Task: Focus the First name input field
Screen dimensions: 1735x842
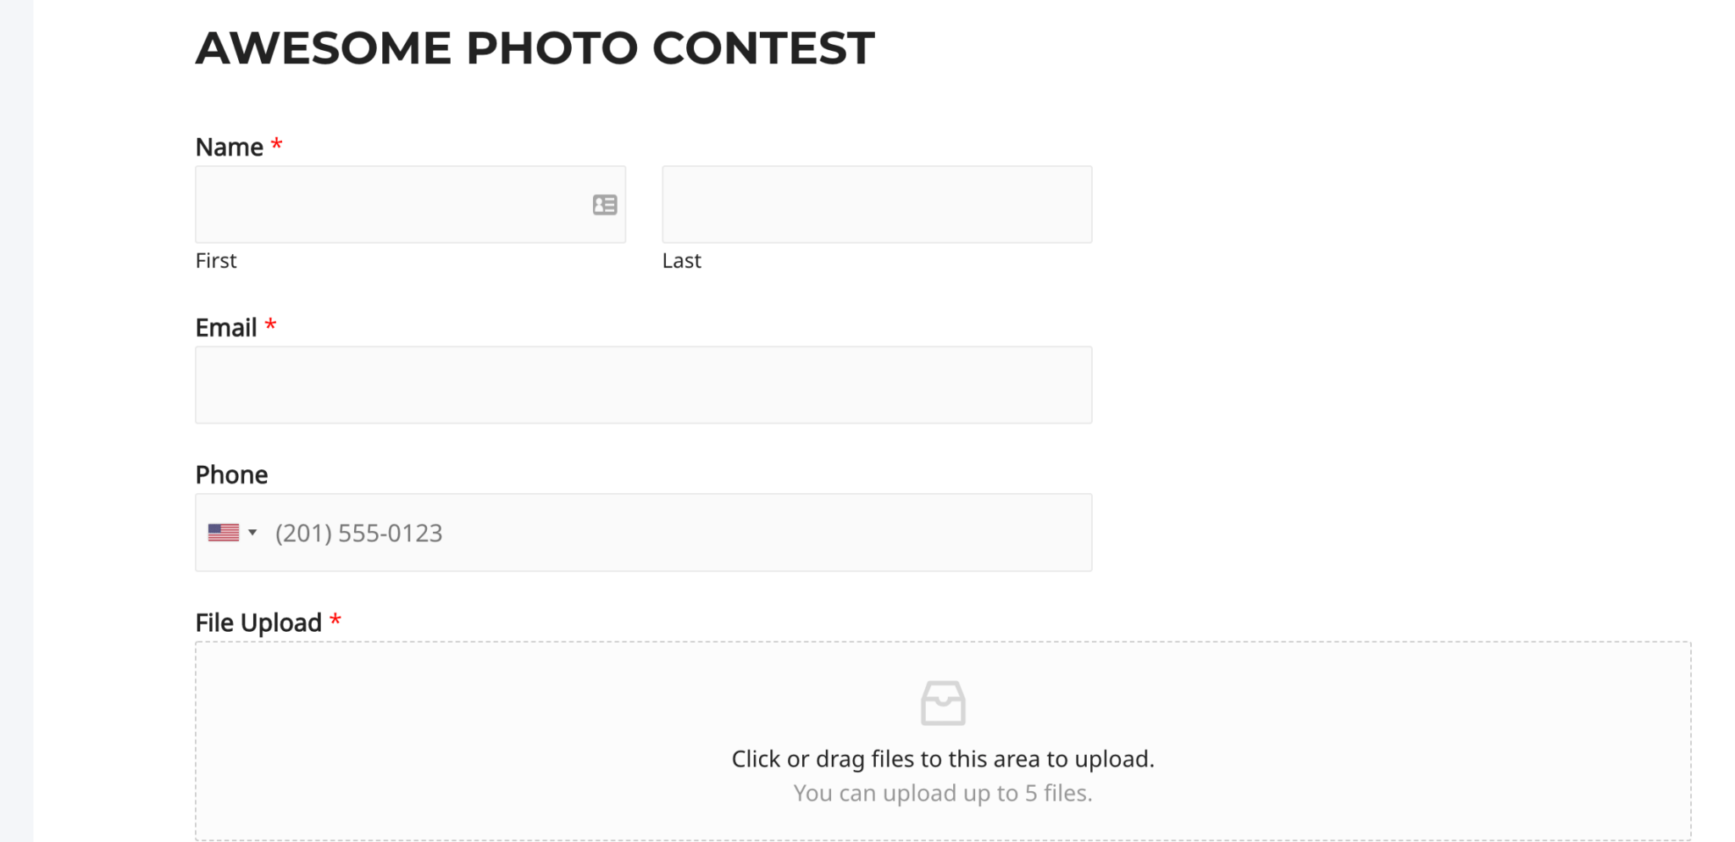Action: [390, 205]
